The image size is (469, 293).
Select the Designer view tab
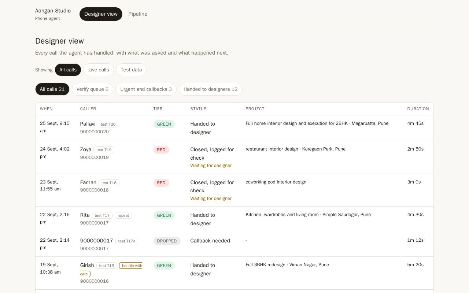click(101, 14)
